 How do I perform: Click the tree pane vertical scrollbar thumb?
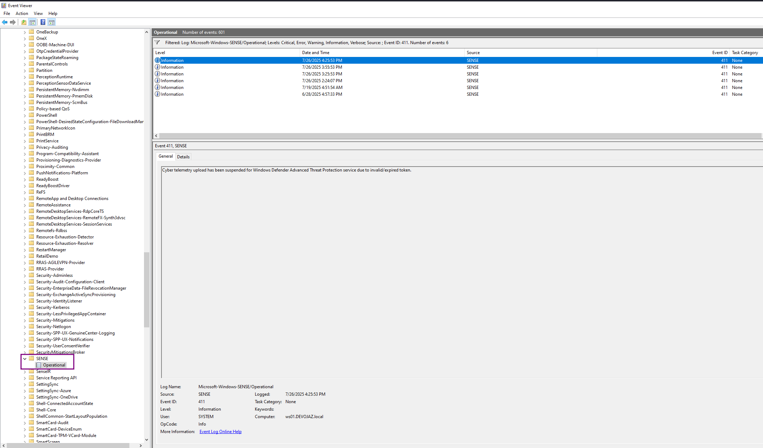pyautogui.click(x=146, y=289)
